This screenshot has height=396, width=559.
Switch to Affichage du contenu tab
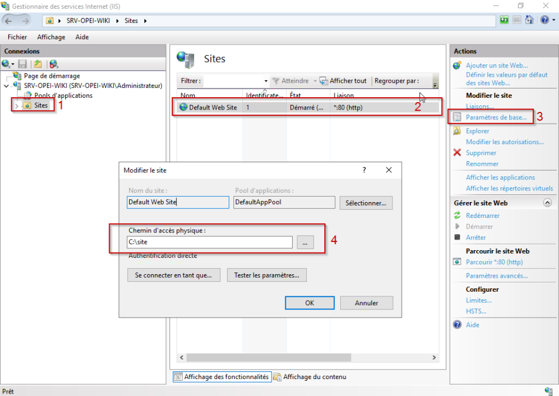click(x=310, y=377)
